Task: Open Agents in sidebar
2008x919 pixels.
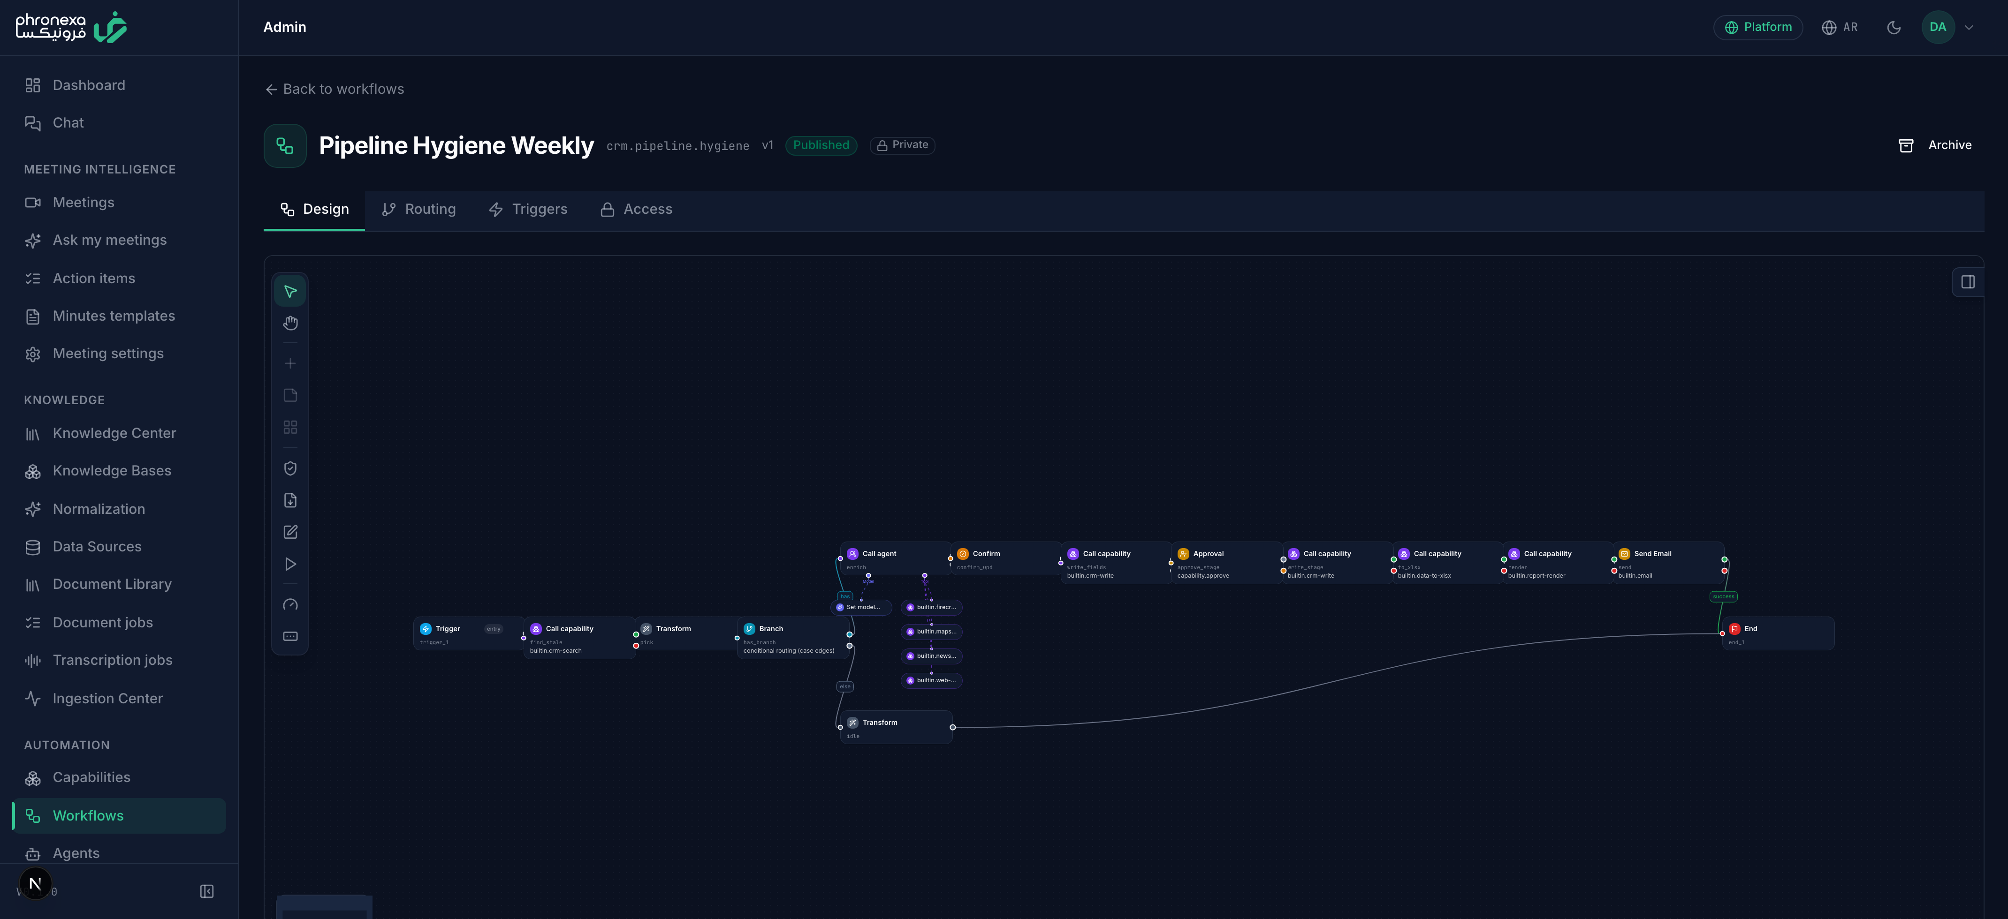Action: (119, 853)
